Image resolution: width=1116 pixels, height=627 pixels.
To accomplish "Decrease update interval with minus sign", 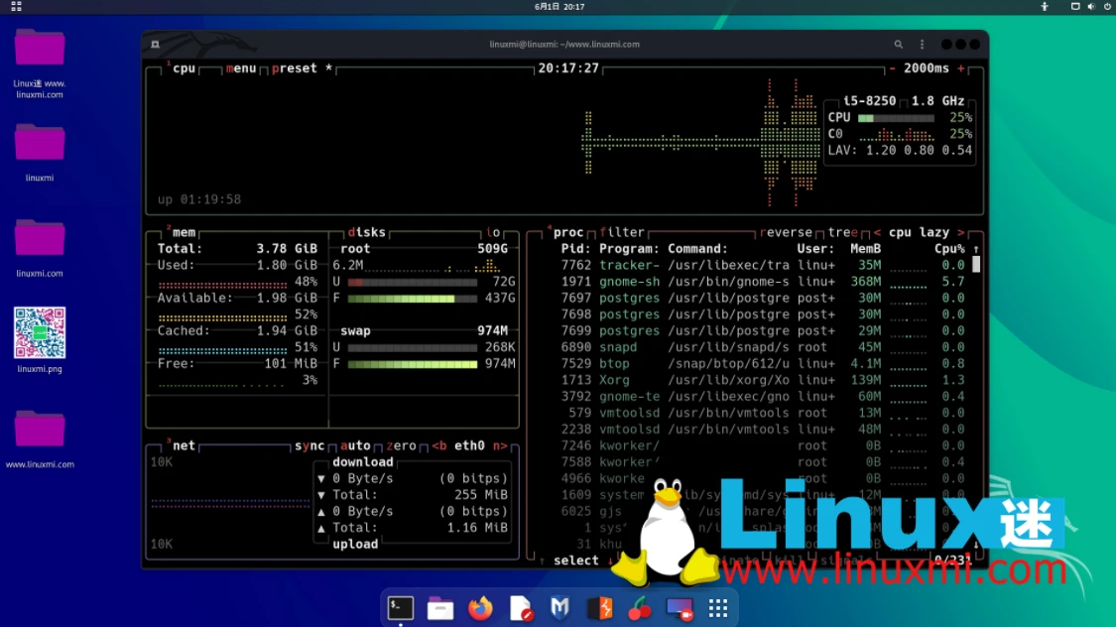I will (x=892, y=68).
